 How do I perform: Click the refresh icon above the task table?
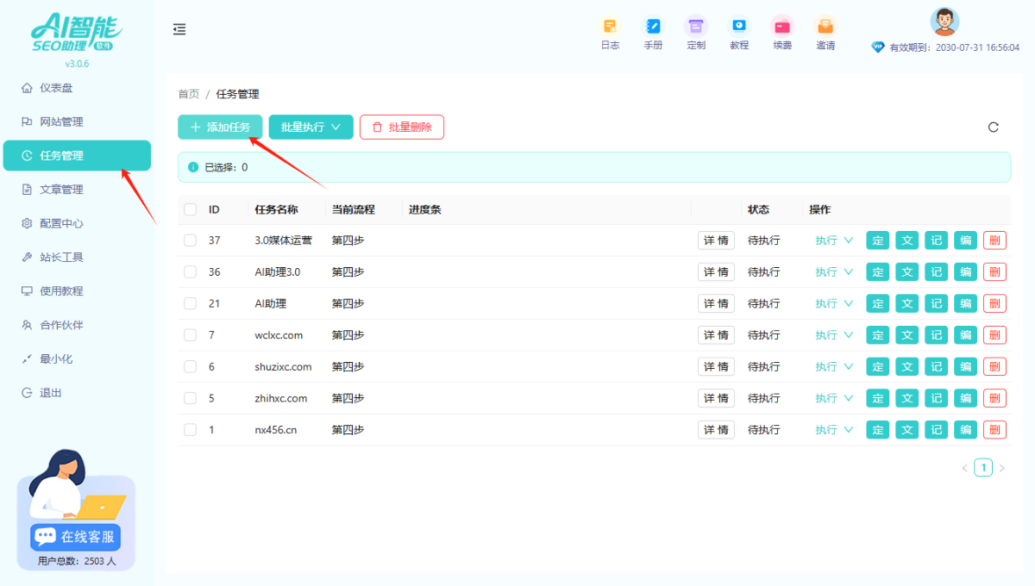tap(993, 128)
